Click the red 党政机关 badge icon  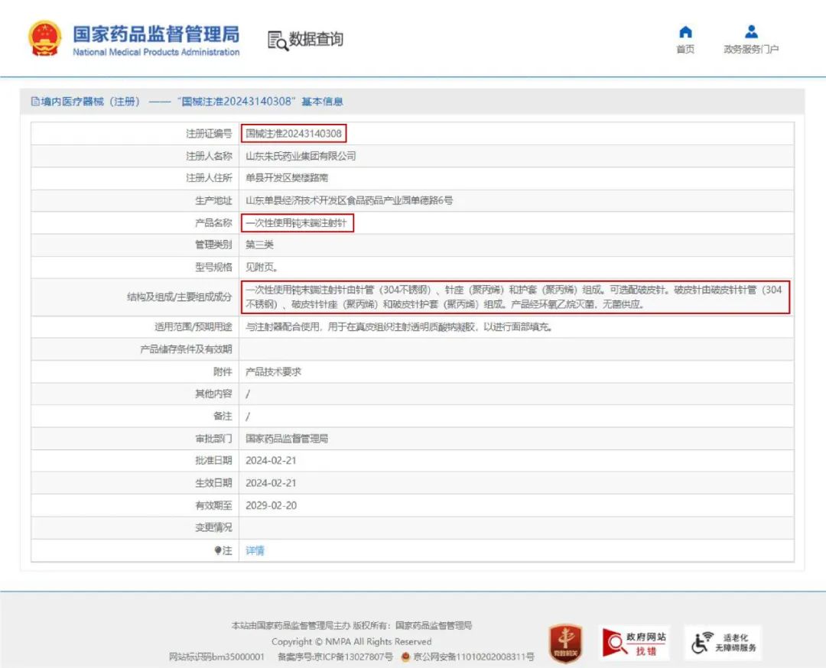(565, 643)
